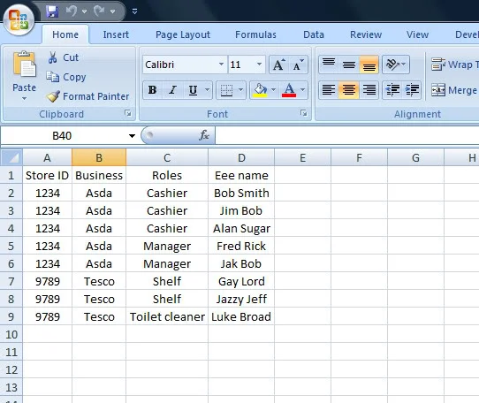Viewport: 479px width, 403px height.
Task: Apply cell borders using the Borders icon
Action: (x=226, y=90)
